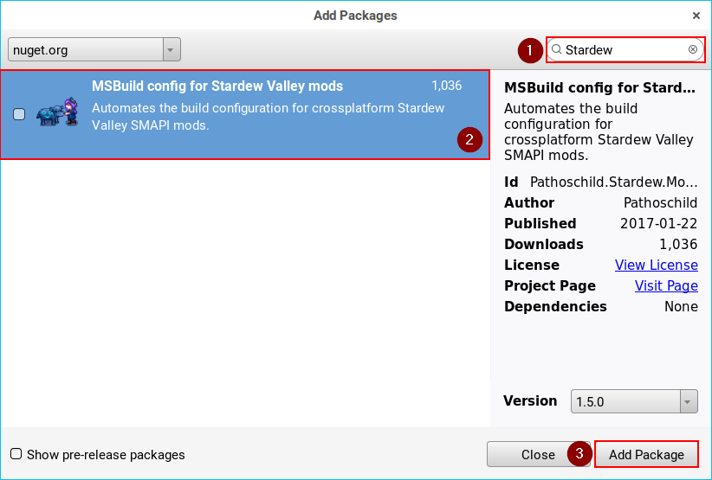Click the red step marker numbered 2
The image size is (712, 480).
(x=469, y=139)
